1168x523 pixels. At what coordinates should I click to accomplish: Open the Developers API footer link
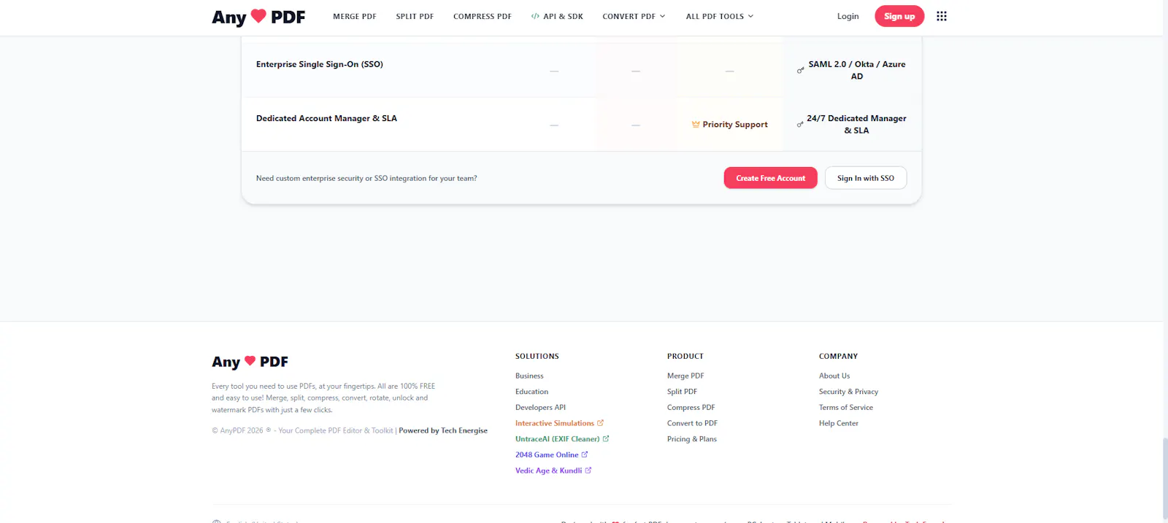point(540,408)
